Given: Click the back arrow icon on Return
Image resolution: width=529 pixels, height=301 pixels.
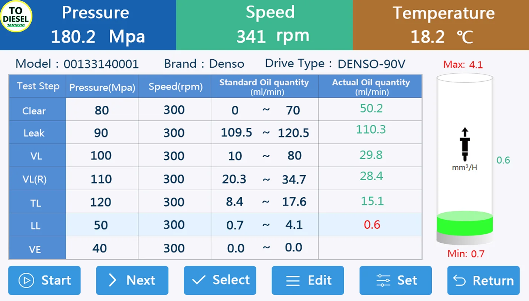Looking at the screenshot, I should (459, 281).
